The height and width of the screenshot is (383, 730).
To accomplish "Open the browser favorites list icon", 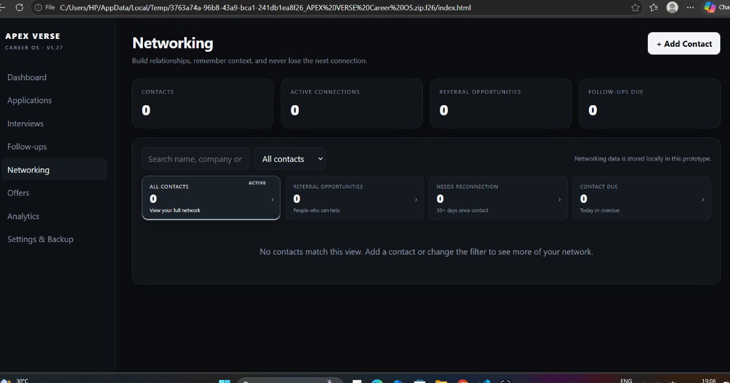I will click(654, 7).
